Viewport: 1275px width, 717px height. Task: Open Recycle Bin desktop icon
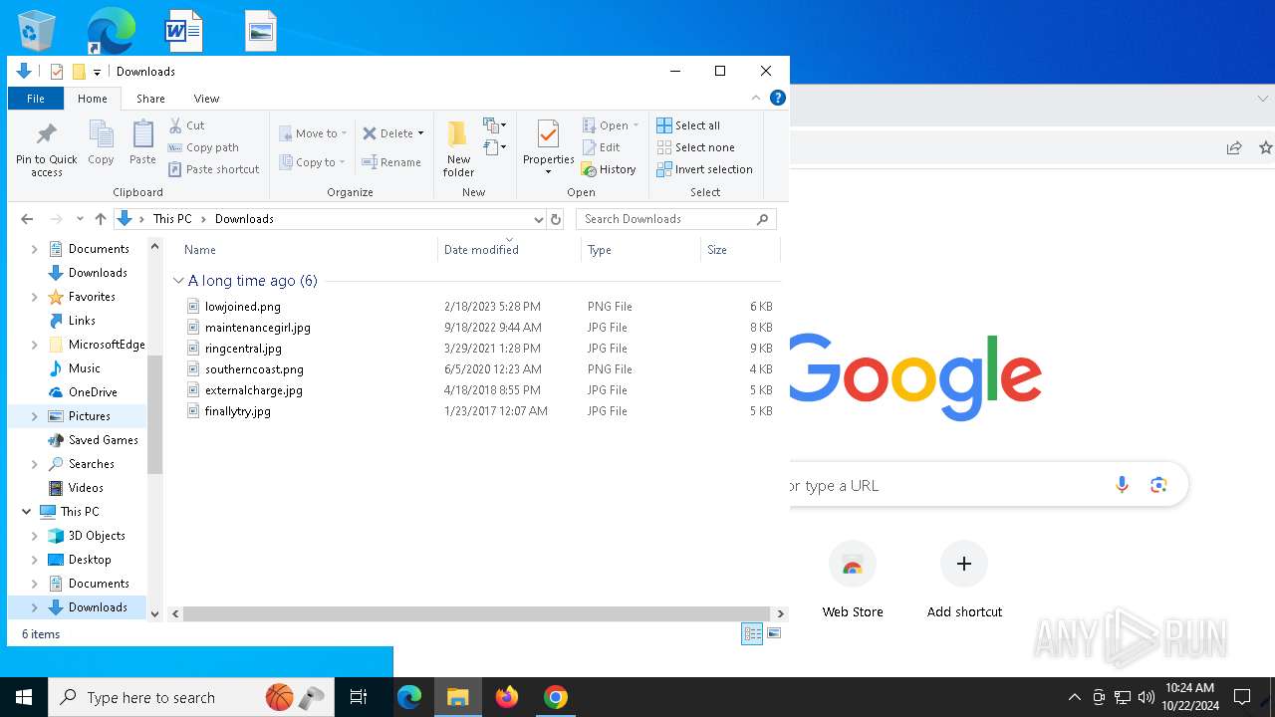[x=37, y=31]
